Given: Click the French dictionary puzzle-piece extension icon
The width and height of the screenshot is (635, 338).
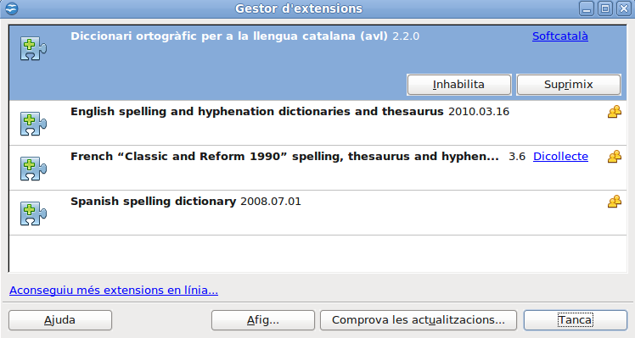Looking at the screenshot, I should tap(33, 169).
